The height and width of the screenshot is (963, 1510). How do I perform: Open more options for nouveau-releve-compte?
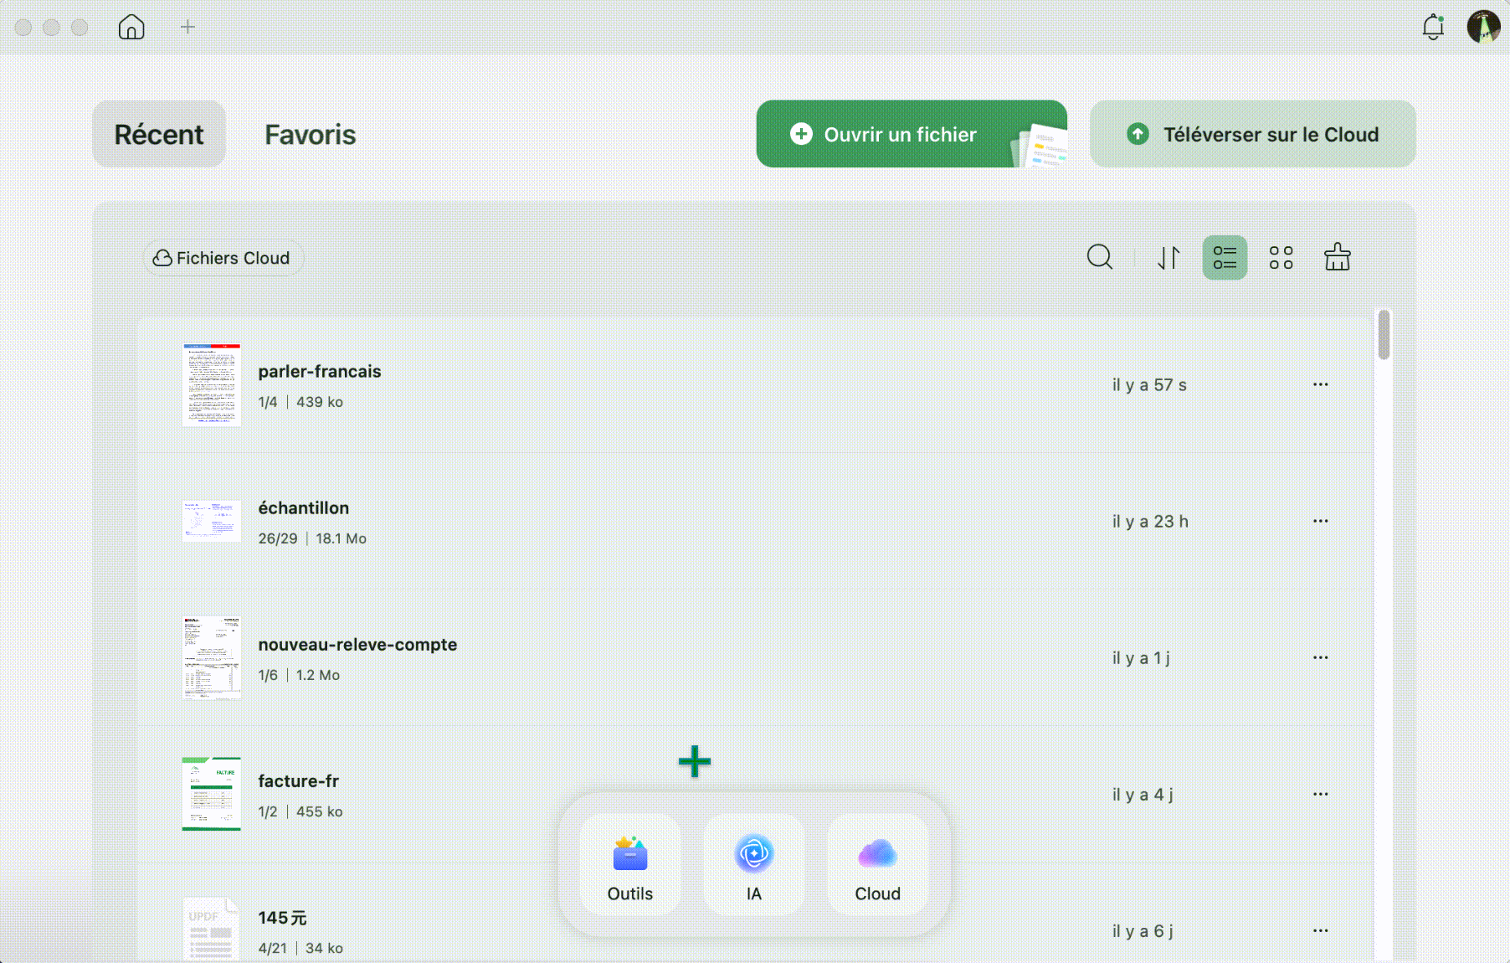pos(1320,657)
